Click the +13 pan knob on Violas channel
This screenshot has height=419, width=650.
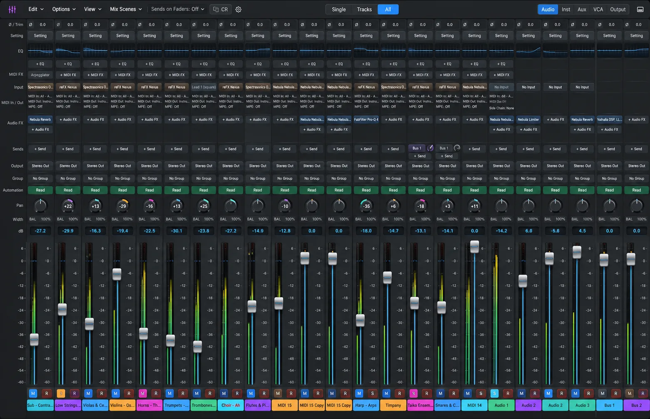(95, 206)
